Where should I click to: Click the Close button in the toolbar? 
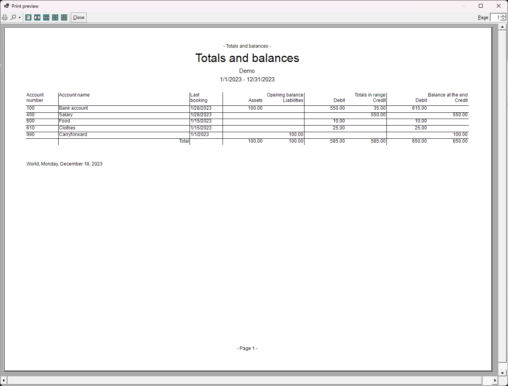[79, 17]
